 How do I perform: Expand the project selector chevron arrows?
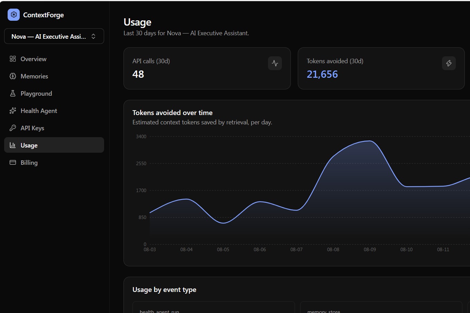93,36
